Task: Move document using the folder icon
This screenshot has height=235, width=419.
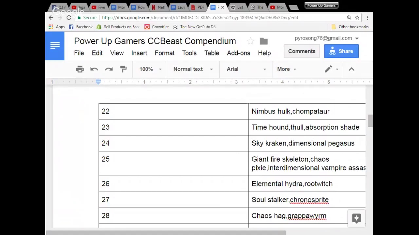Action: click(264, 41)
